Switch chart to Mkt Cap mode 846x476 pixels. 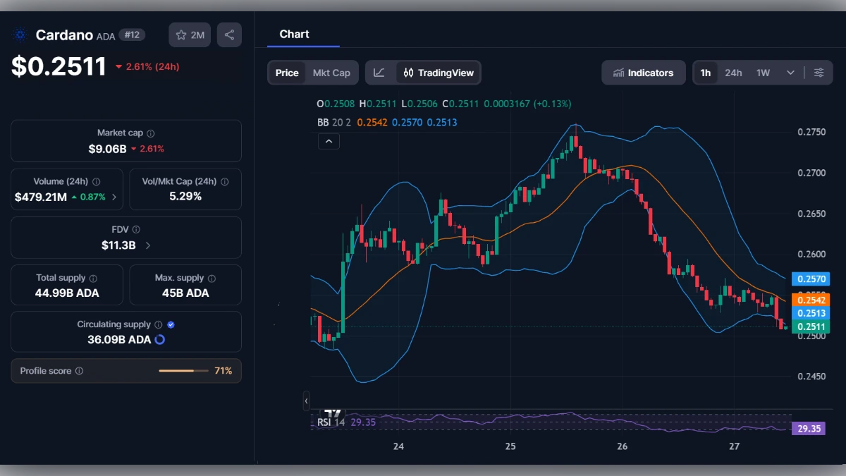[331, 72]
